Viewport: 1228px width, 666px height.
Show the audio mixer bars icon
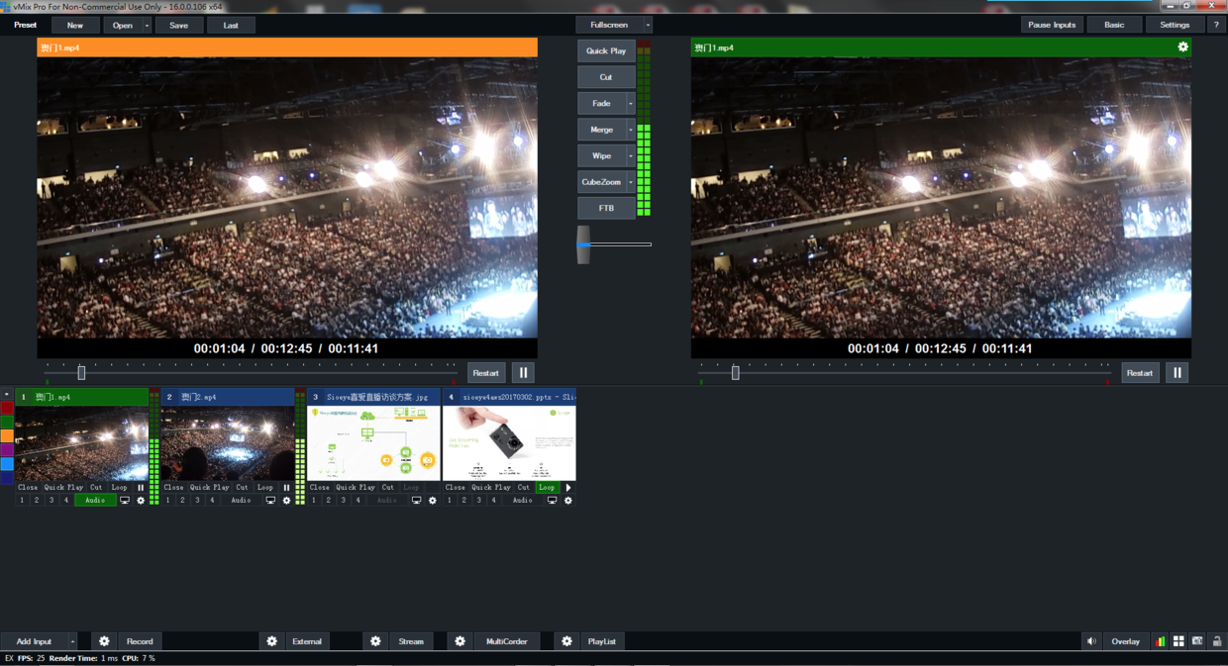pos(1160,641)
